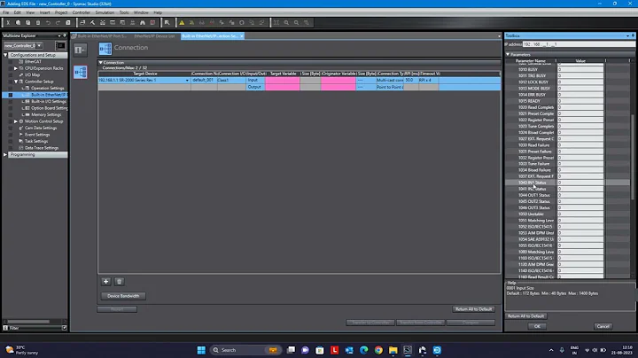Select Data Trace Settings tree item
Viewport: 638px width, 358px height.
coord(42,148)
